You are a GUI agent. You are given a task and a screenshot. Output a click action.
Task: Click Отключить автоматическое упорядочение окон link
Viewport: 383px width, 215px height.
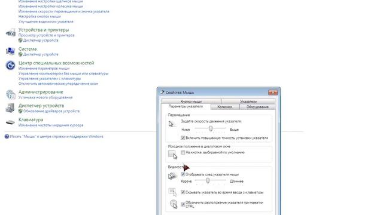click(59, 84)
